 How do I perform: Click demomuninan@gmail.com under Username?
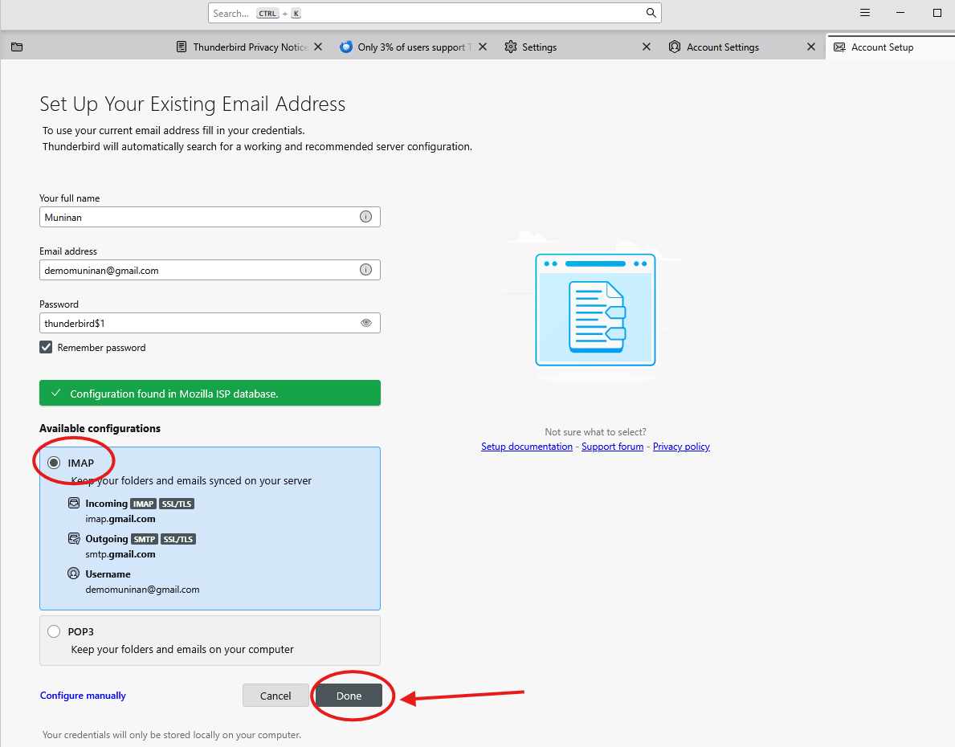(142, 590)
